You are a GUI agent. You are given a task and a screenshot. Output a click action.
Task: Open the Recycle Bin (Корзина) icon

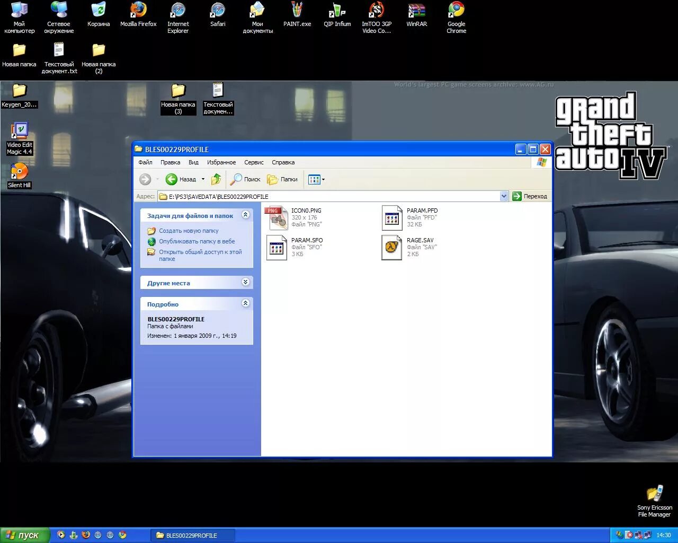99,14
